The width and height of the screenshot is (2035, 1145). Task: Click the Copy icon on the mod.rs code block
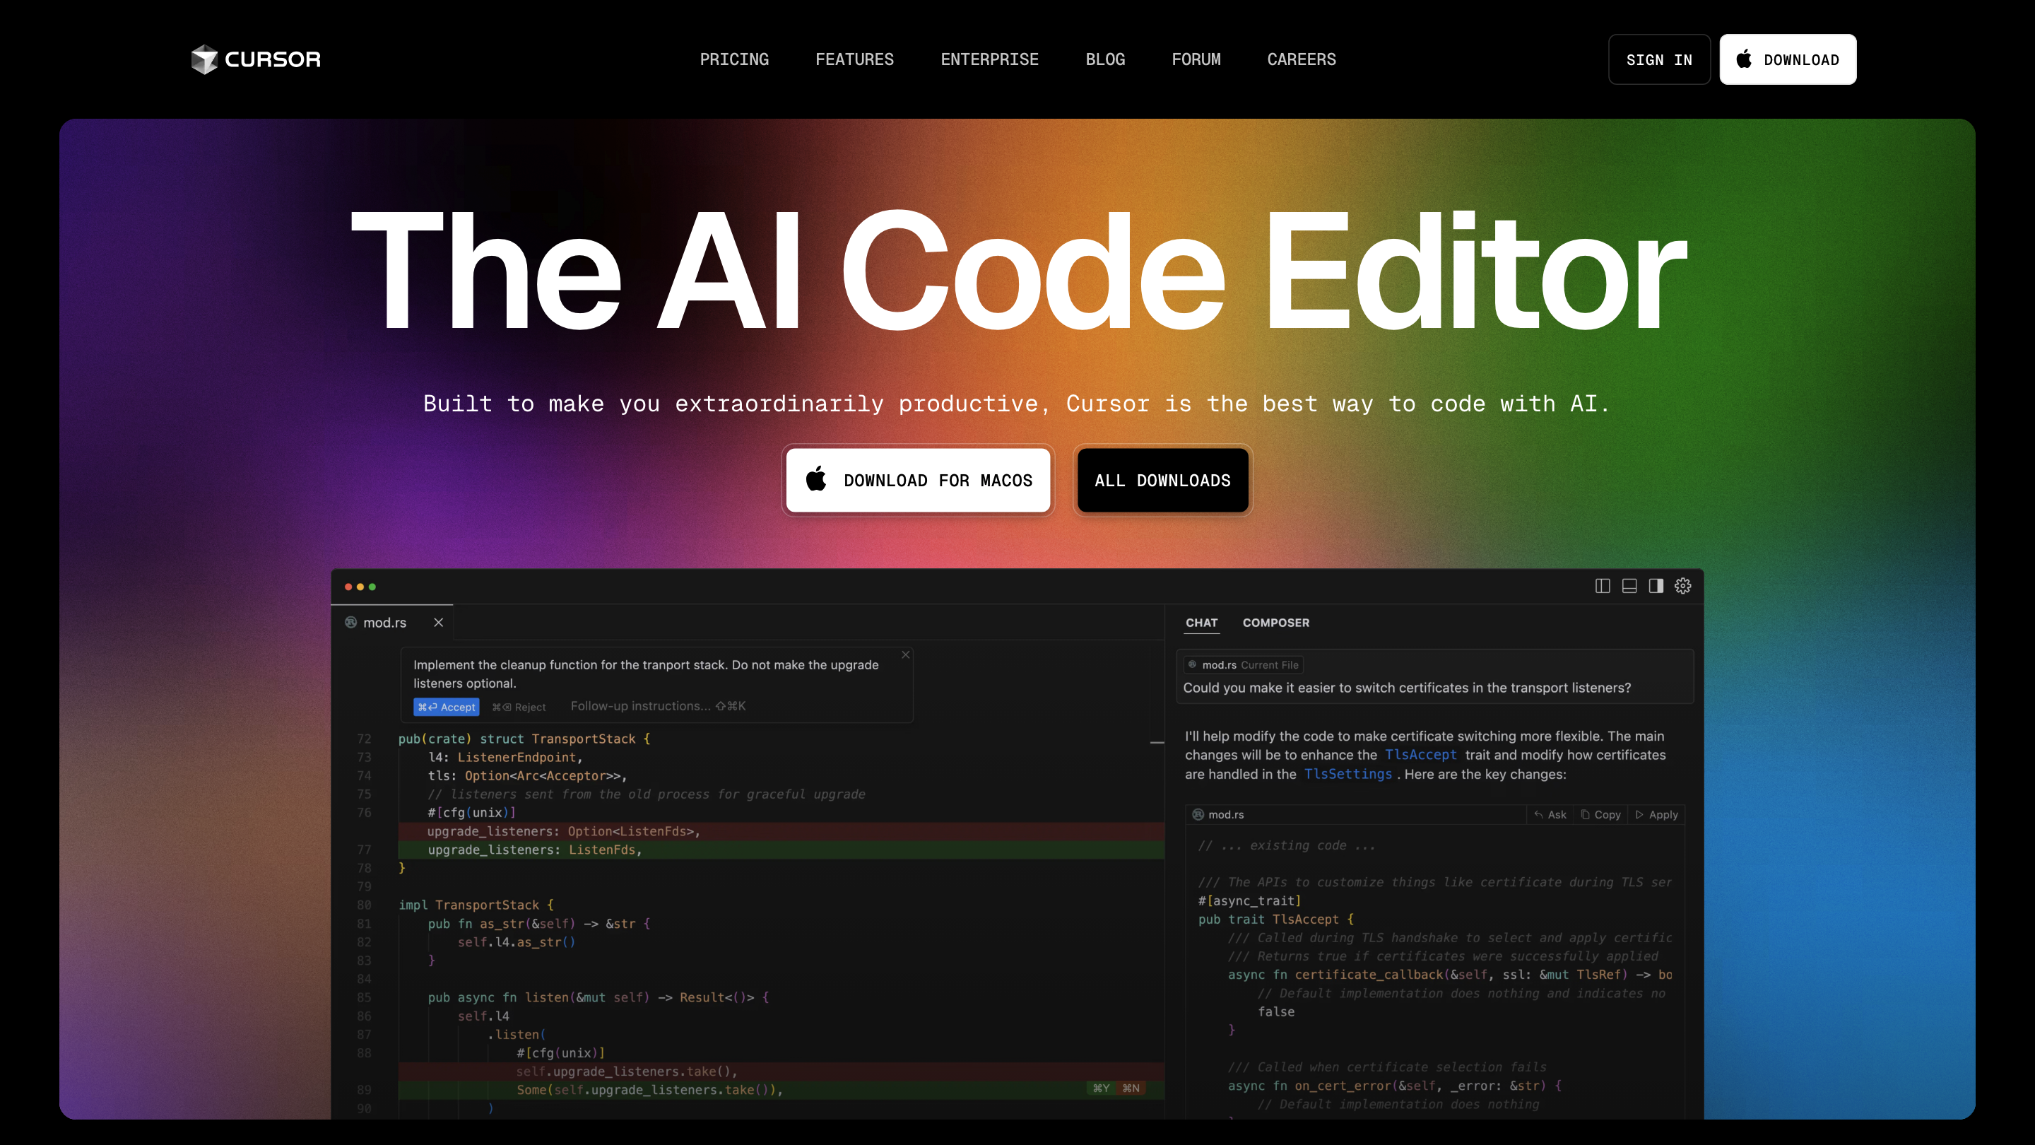point(1586,814)
